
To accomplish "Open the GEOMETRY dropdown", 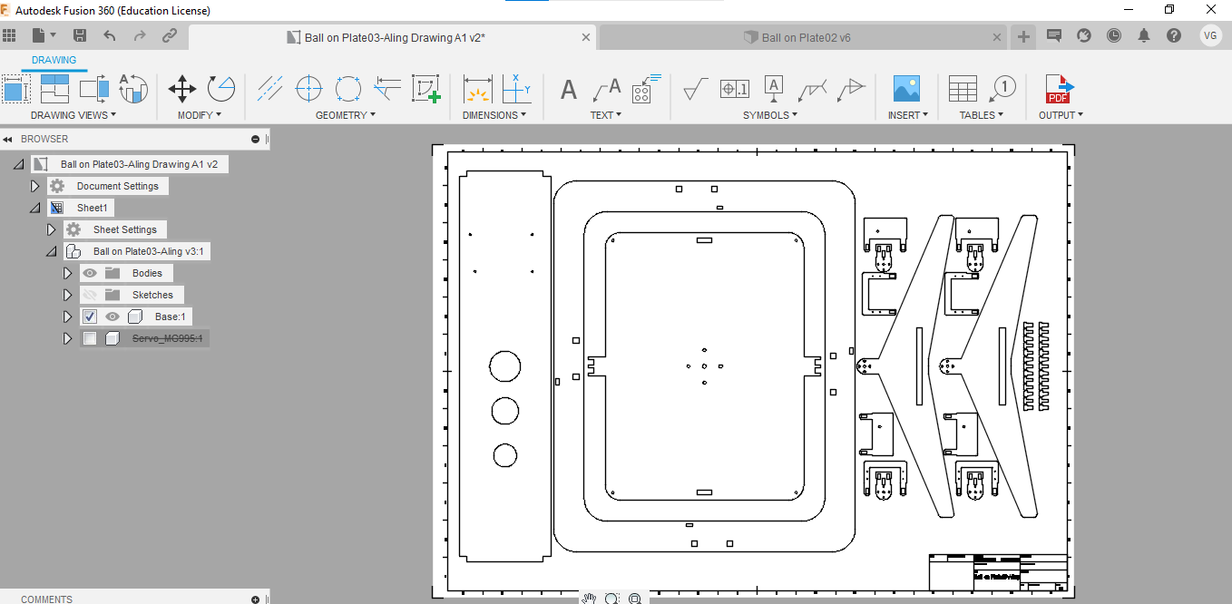I will 346,115.
